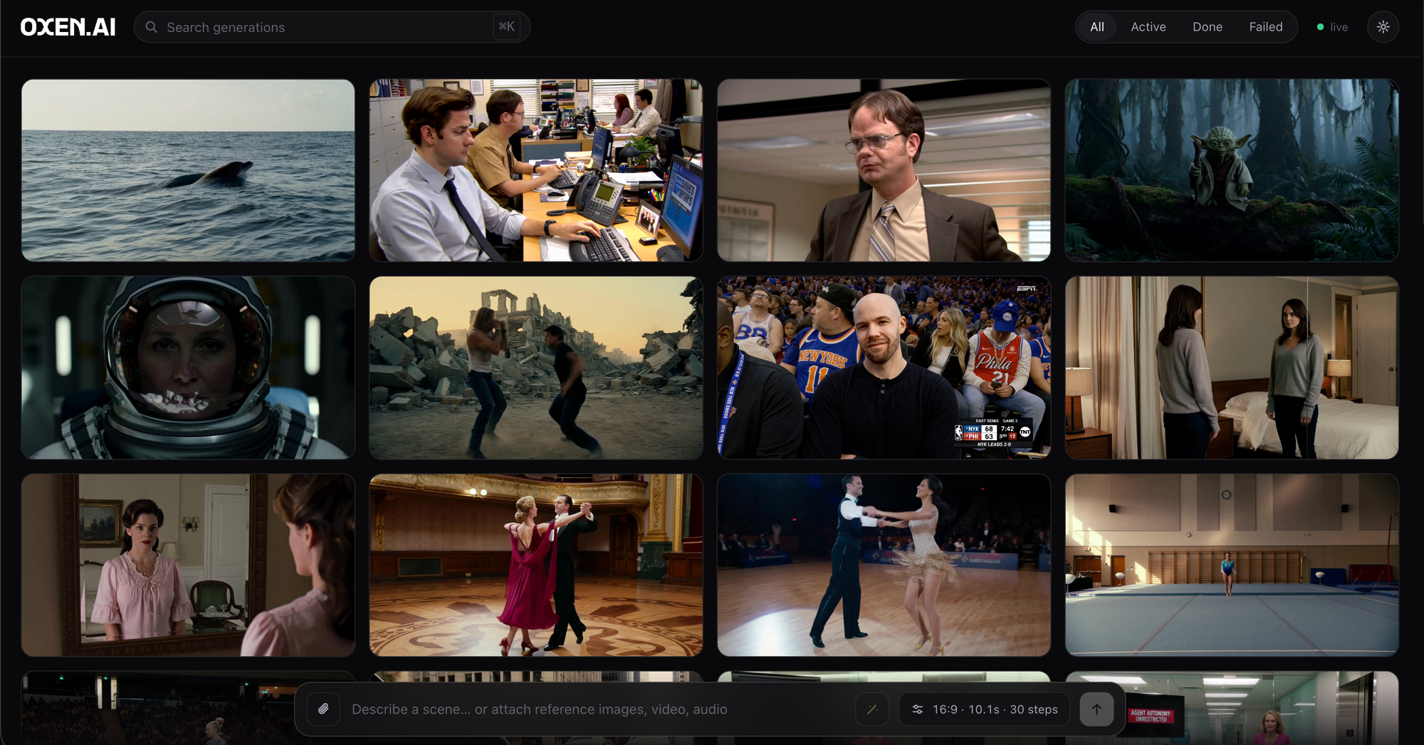Toggle the light theme sun icon
This screenshot has height=745, width=1424.
click(1383, 27)
